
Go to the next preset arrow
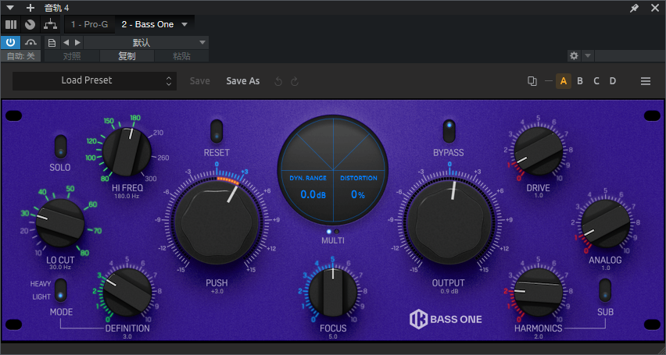[x=77, y=42]
